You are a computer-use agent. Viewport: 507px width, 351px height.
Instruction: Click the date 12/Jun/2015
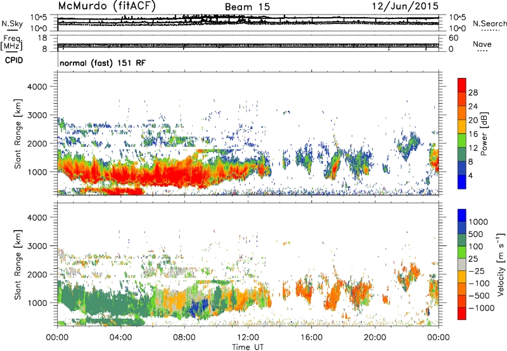[405, 6]
